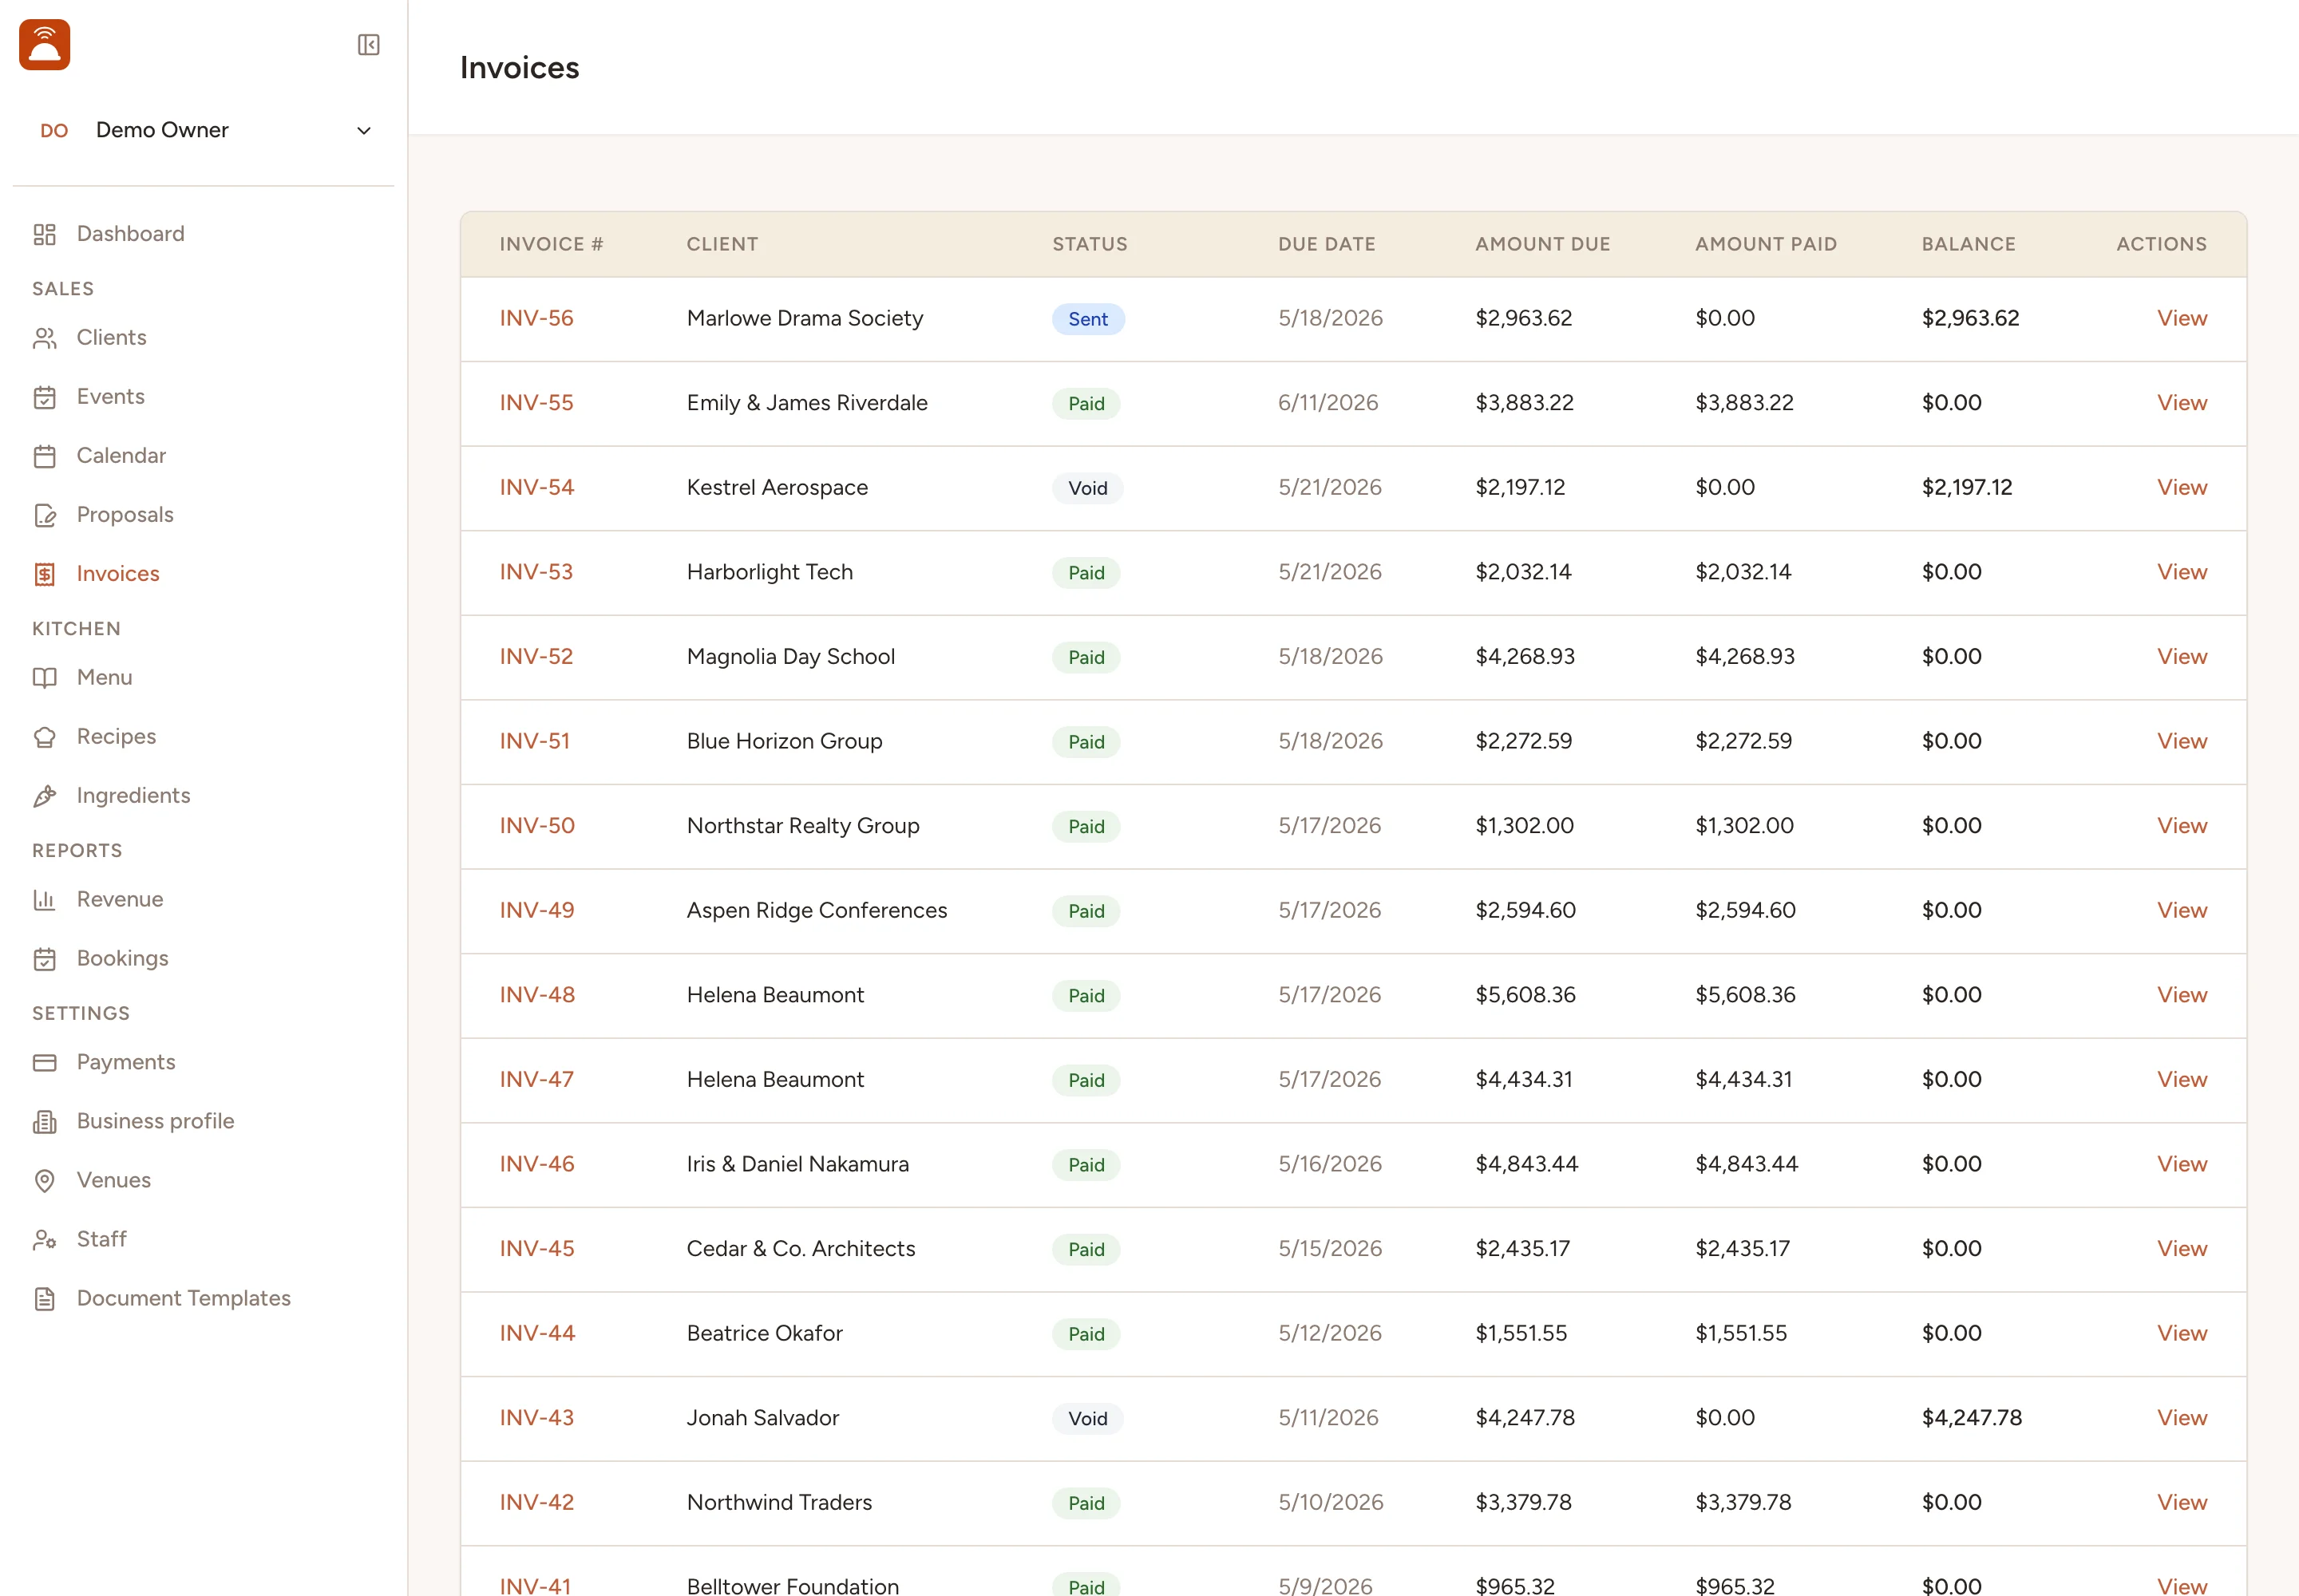This screenshot has height=1596, width=2299.
Task: Click the Proposals document-pen icon
Action: 45,515
